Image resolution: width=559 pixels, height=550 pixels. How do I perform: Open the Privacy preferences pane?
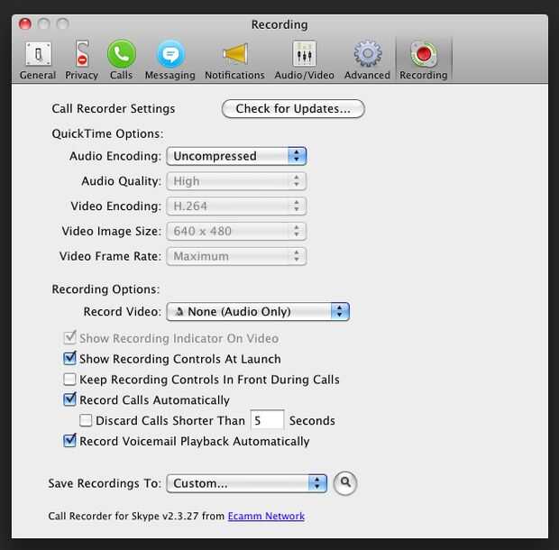click(82, 60)
